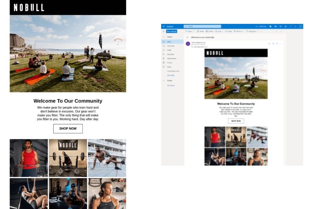Click the Outlook search box
333x209 pixels.
coord(202,27)
